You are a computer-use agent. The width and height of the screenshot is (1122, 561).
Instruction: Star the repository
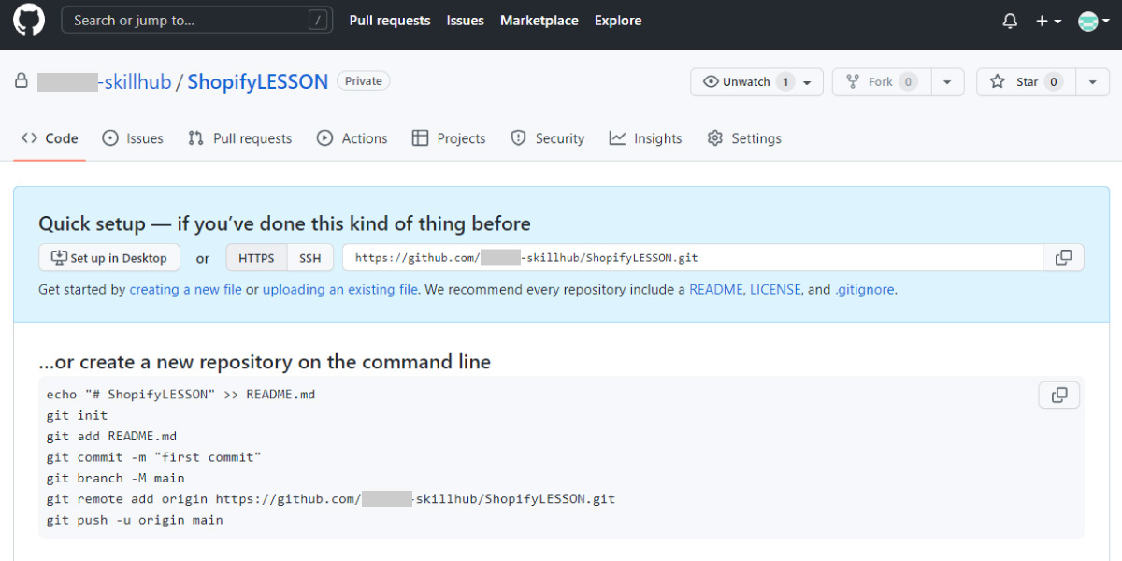(1027, 82)
